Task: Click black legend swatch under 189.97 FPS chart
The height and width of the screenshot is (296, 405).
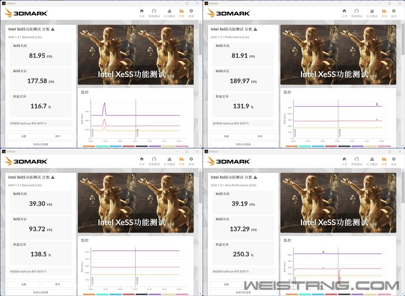Action: pos(344,146)
